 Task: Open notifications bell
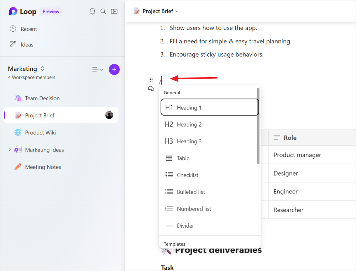coord(92,11)
